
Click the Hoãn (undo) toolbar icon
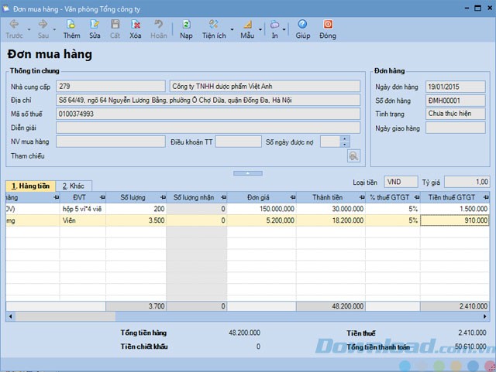(158, 25)
